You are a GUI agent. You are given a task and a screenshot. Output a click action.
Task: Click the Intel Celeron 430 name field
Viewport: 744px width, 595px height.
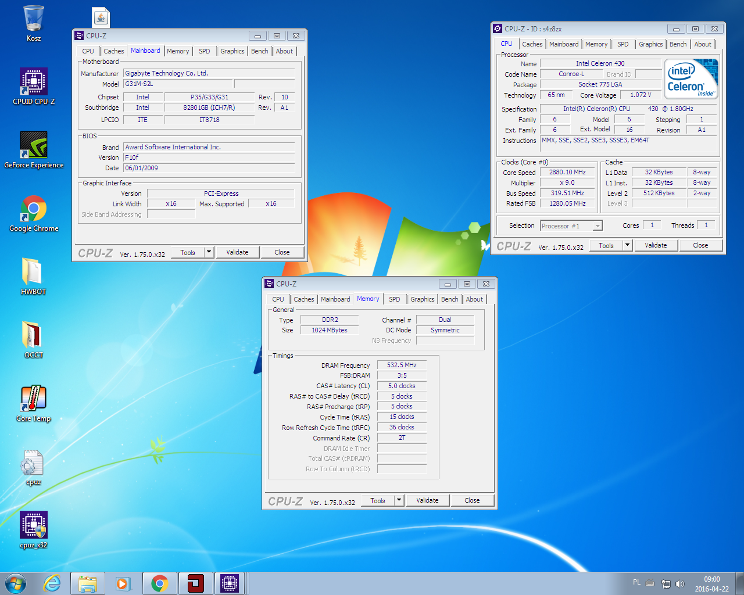click(x=600, y=63)
